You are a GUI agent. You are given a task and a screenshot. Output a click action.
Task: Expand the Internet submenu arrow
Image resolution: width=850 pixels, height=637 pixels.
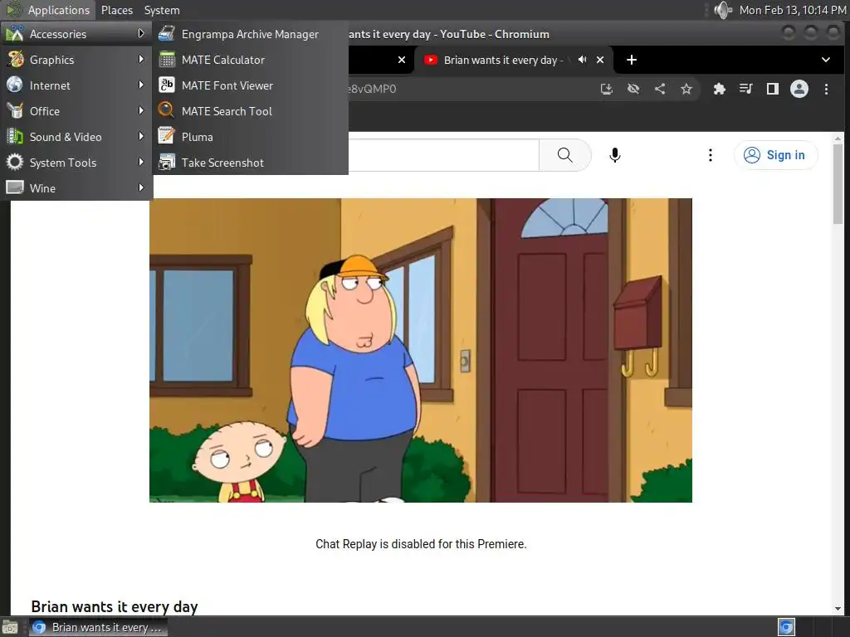[x=141, y=85]
